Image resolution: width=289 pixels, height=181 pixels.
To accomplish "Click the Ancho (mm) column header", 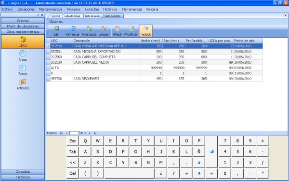I will (151, 41).
